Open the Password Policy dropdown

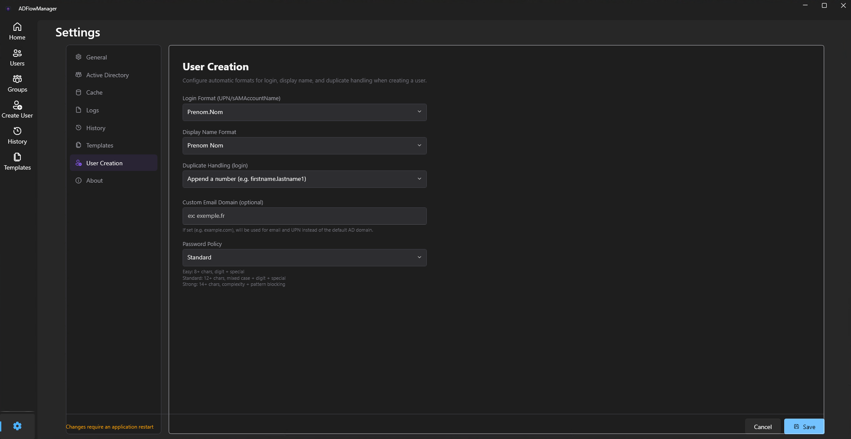[304, 257]
